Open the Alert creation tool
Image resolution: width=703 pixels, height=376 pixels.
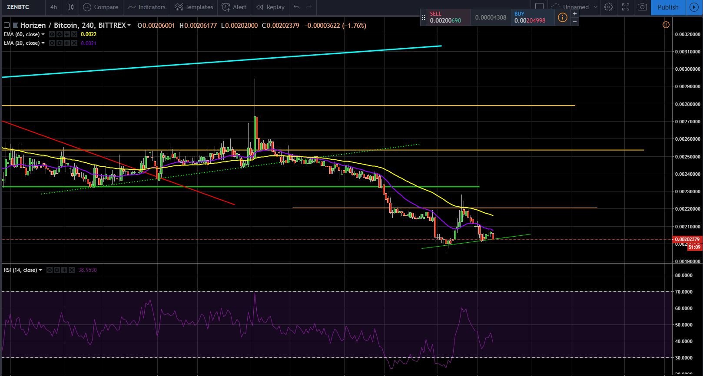234,7
